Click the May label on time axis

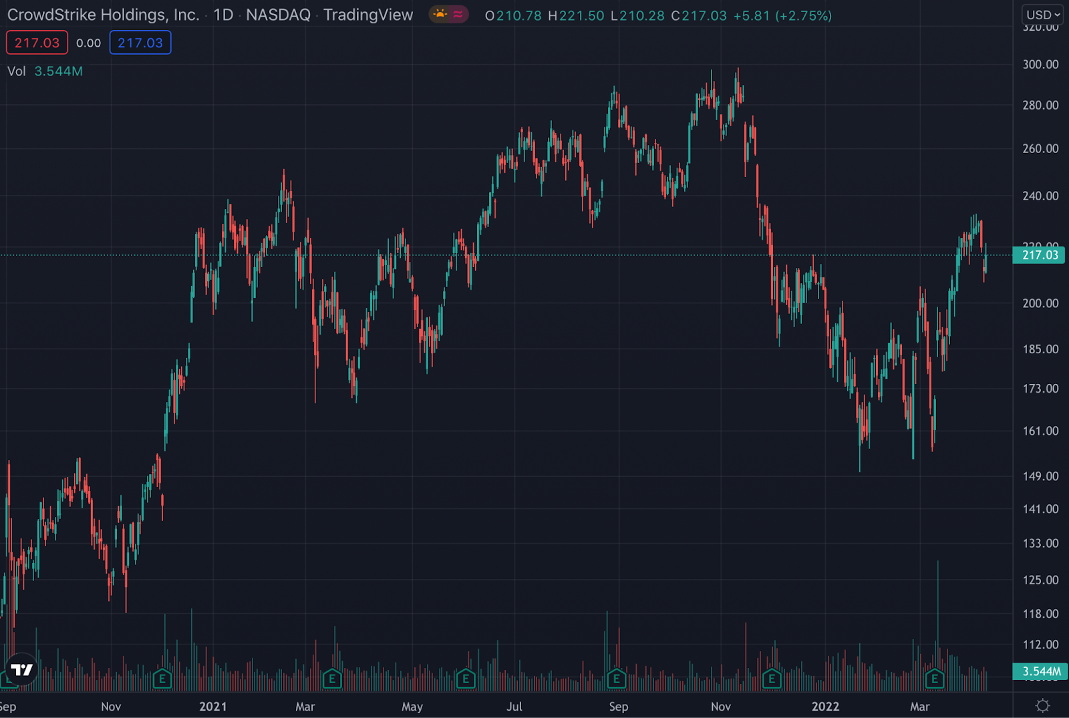[412, 707]
